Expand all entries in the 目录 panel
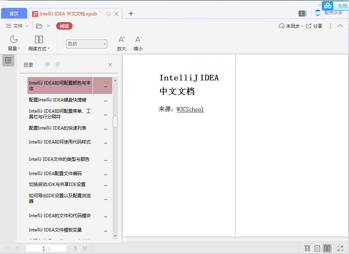The image size is (349, 254). [47, 65]
